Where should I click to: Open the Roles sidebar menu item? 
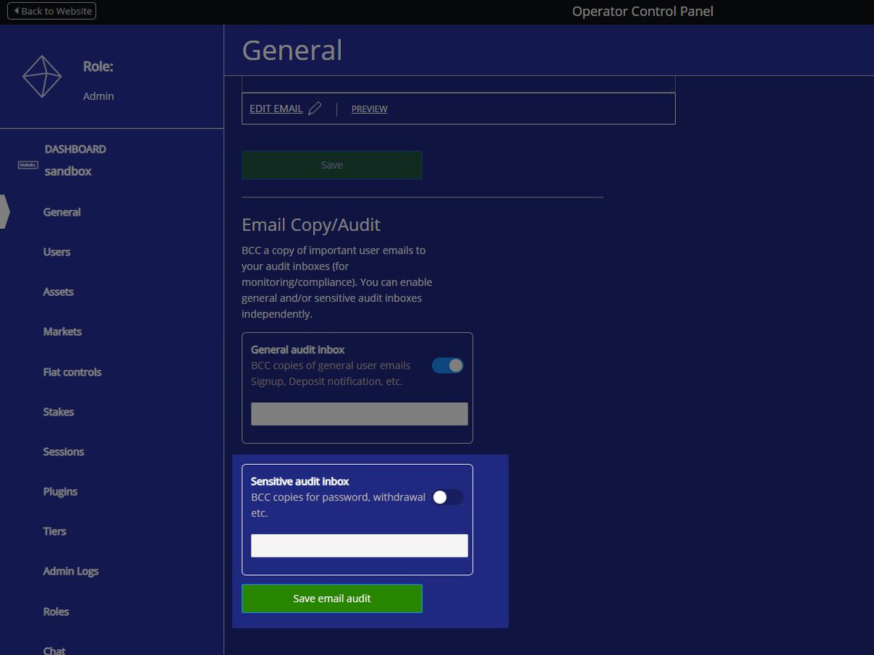[x=56, y=611]
